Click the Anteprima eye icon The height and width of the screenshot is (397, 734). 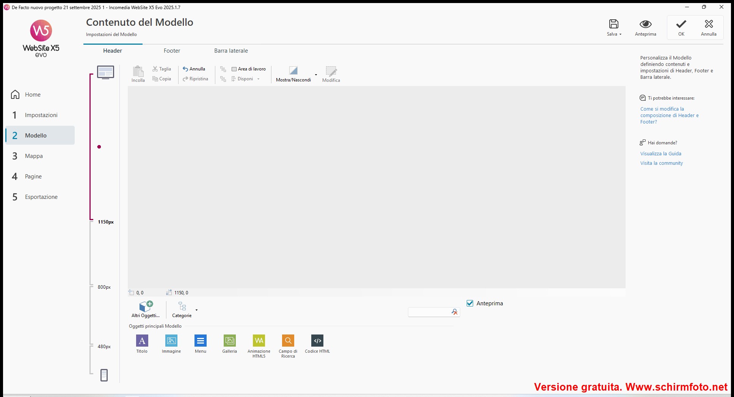click(x=645, y=25)
